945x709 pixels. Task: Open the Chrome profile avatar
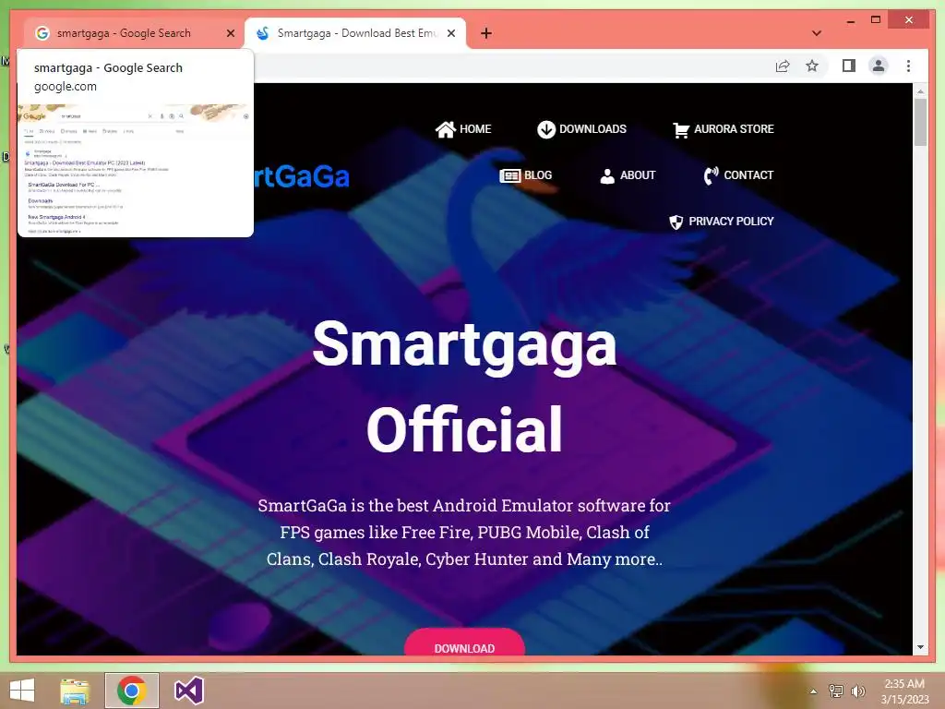[879, 66]
